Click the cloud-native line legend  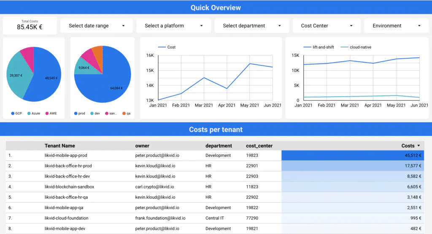[356, 47]
